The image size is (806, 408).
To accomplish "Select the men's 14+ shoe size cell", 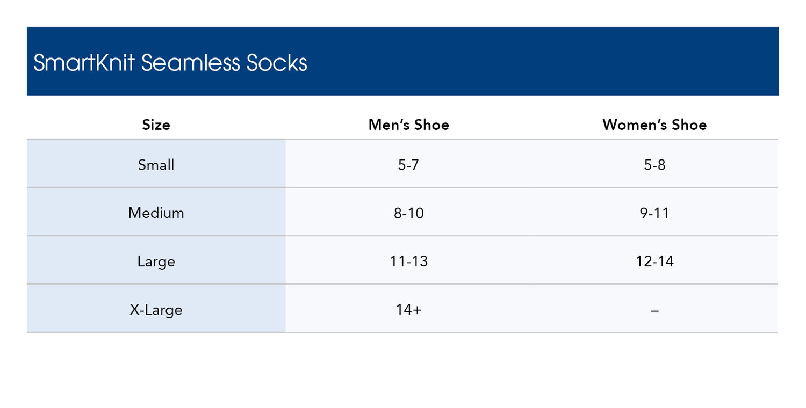I will point(408,310).
